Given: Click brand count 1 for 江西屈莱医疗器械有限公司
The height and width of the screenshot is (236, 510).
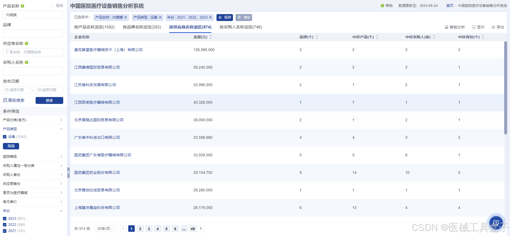Looking at the screenshot, I should point(300,102).
